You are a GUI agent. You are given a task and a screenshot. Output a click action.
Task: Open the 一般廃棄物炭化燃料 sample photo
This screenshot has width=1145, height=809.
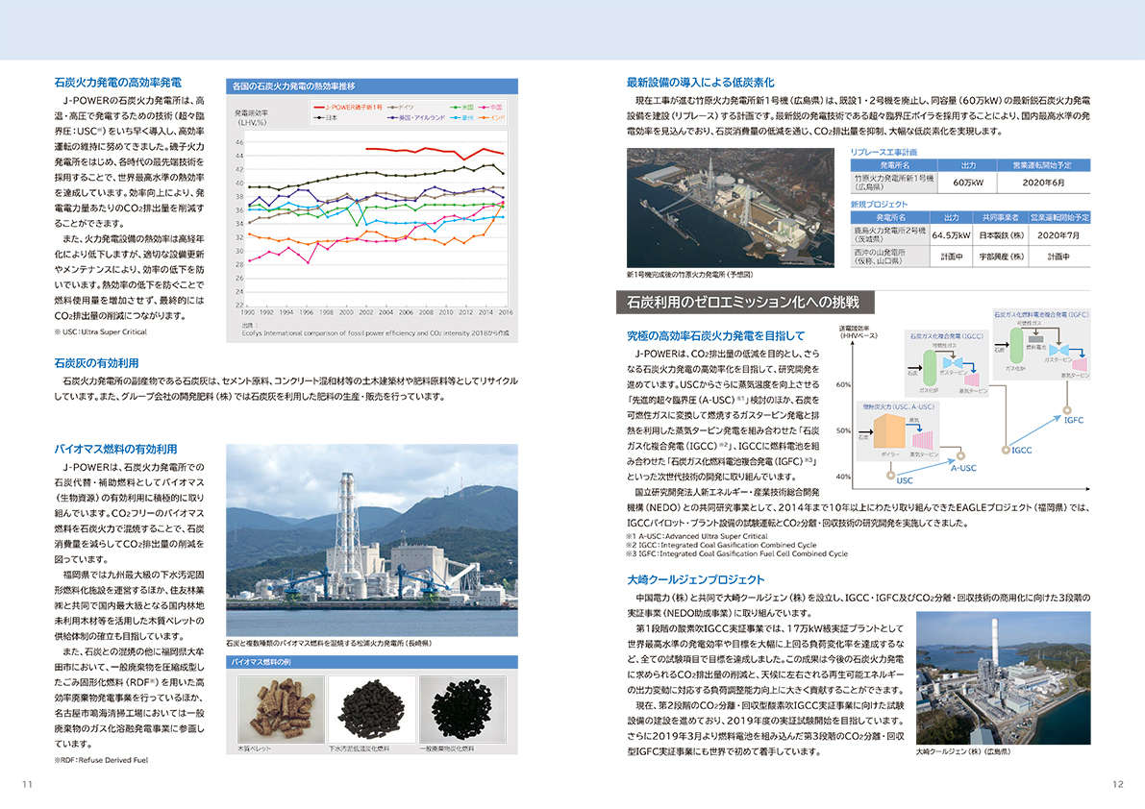[462, 710]
